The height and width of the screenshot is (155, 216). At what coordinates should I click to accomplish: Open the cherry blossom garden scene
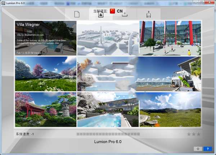pyautogui.click(x=45, y=74)
